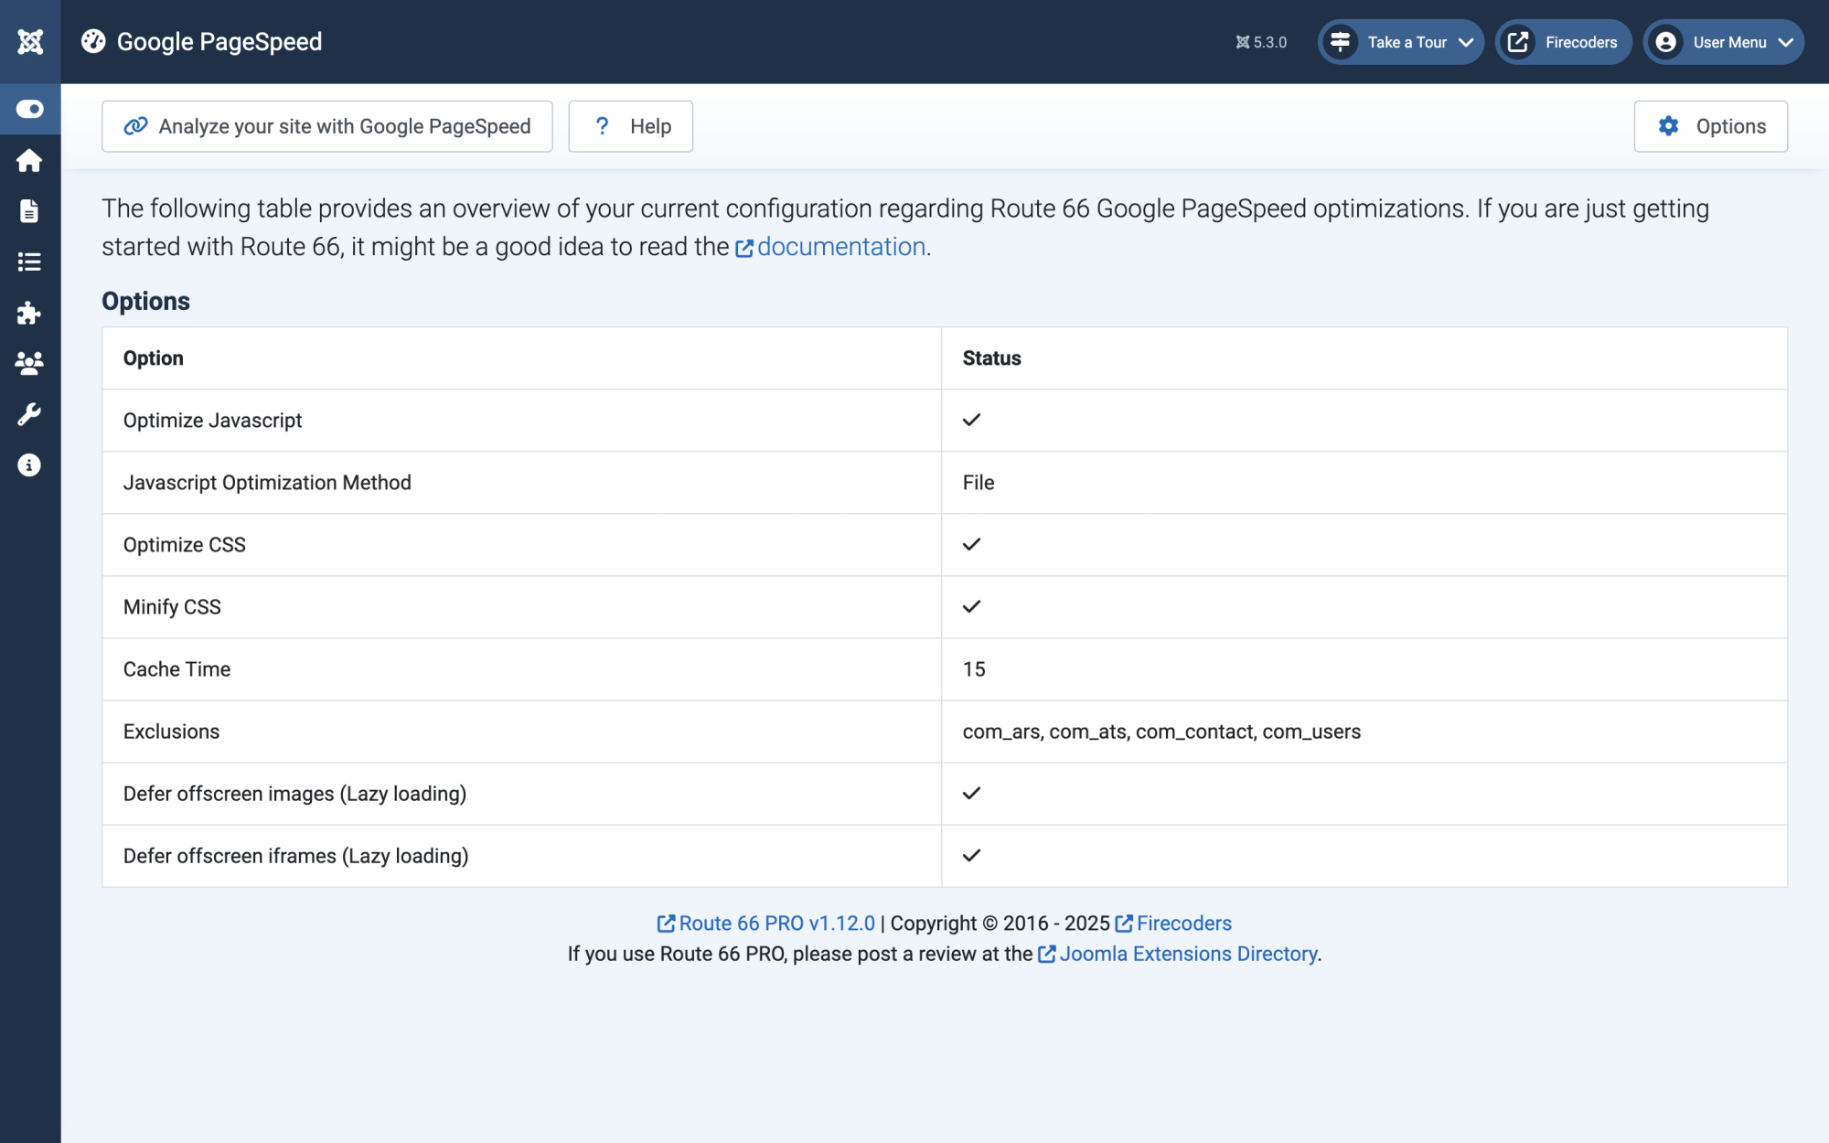Click the Joomla 5.3.0 version badge
Image resolution: width=1829 pixels, height=1143 pixels.
click(x=1261, y=42)
